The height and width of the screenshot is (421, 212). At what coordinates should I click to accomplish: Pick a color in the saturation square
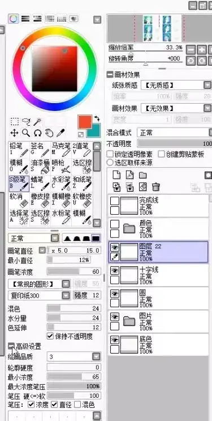[55, 69]
